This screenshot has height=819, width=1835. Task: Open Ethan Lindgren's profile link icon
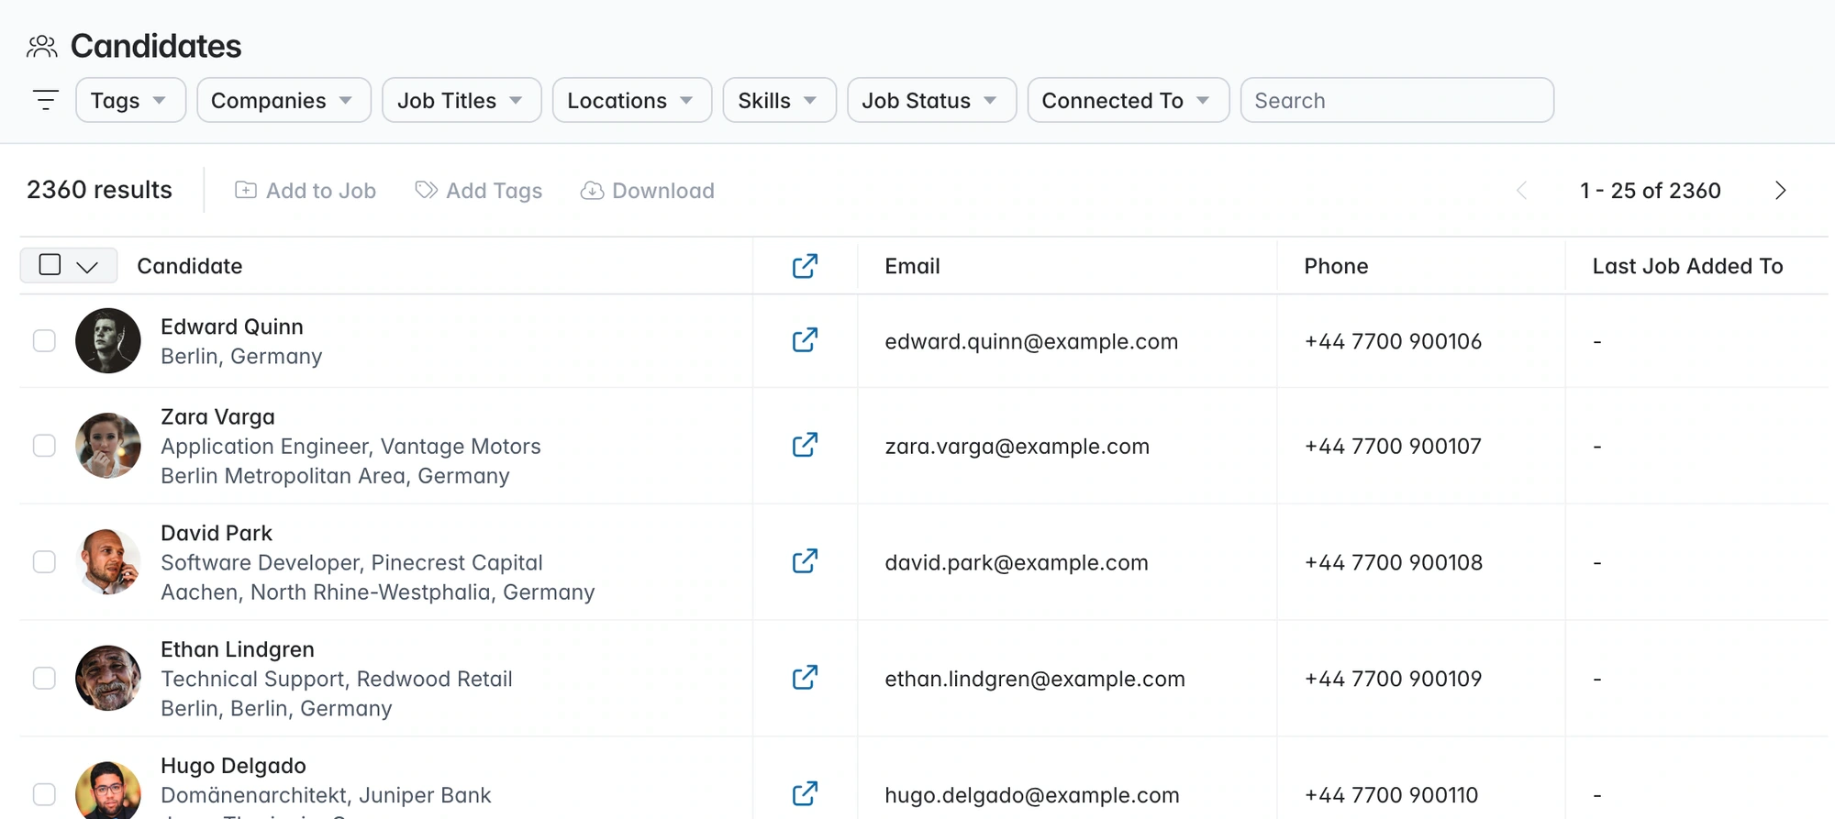point(805,678)
